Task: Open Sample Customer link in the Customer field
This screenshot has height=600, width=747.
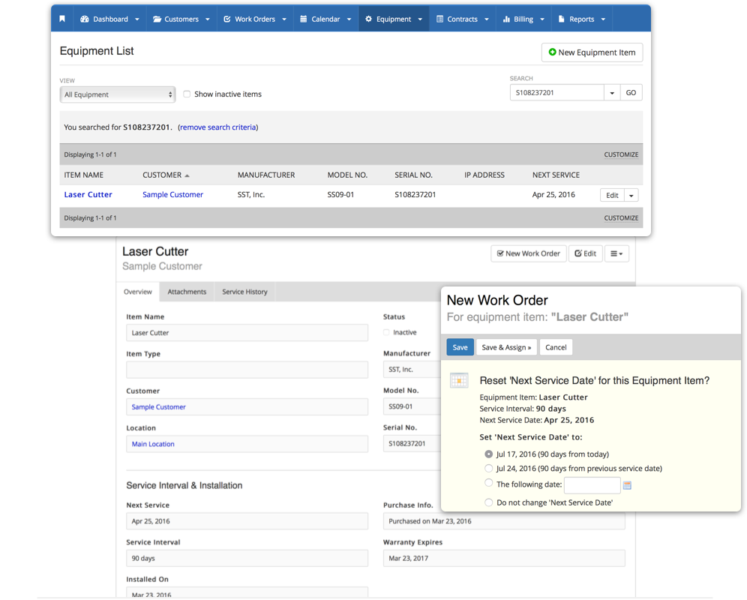Action: 159,407
